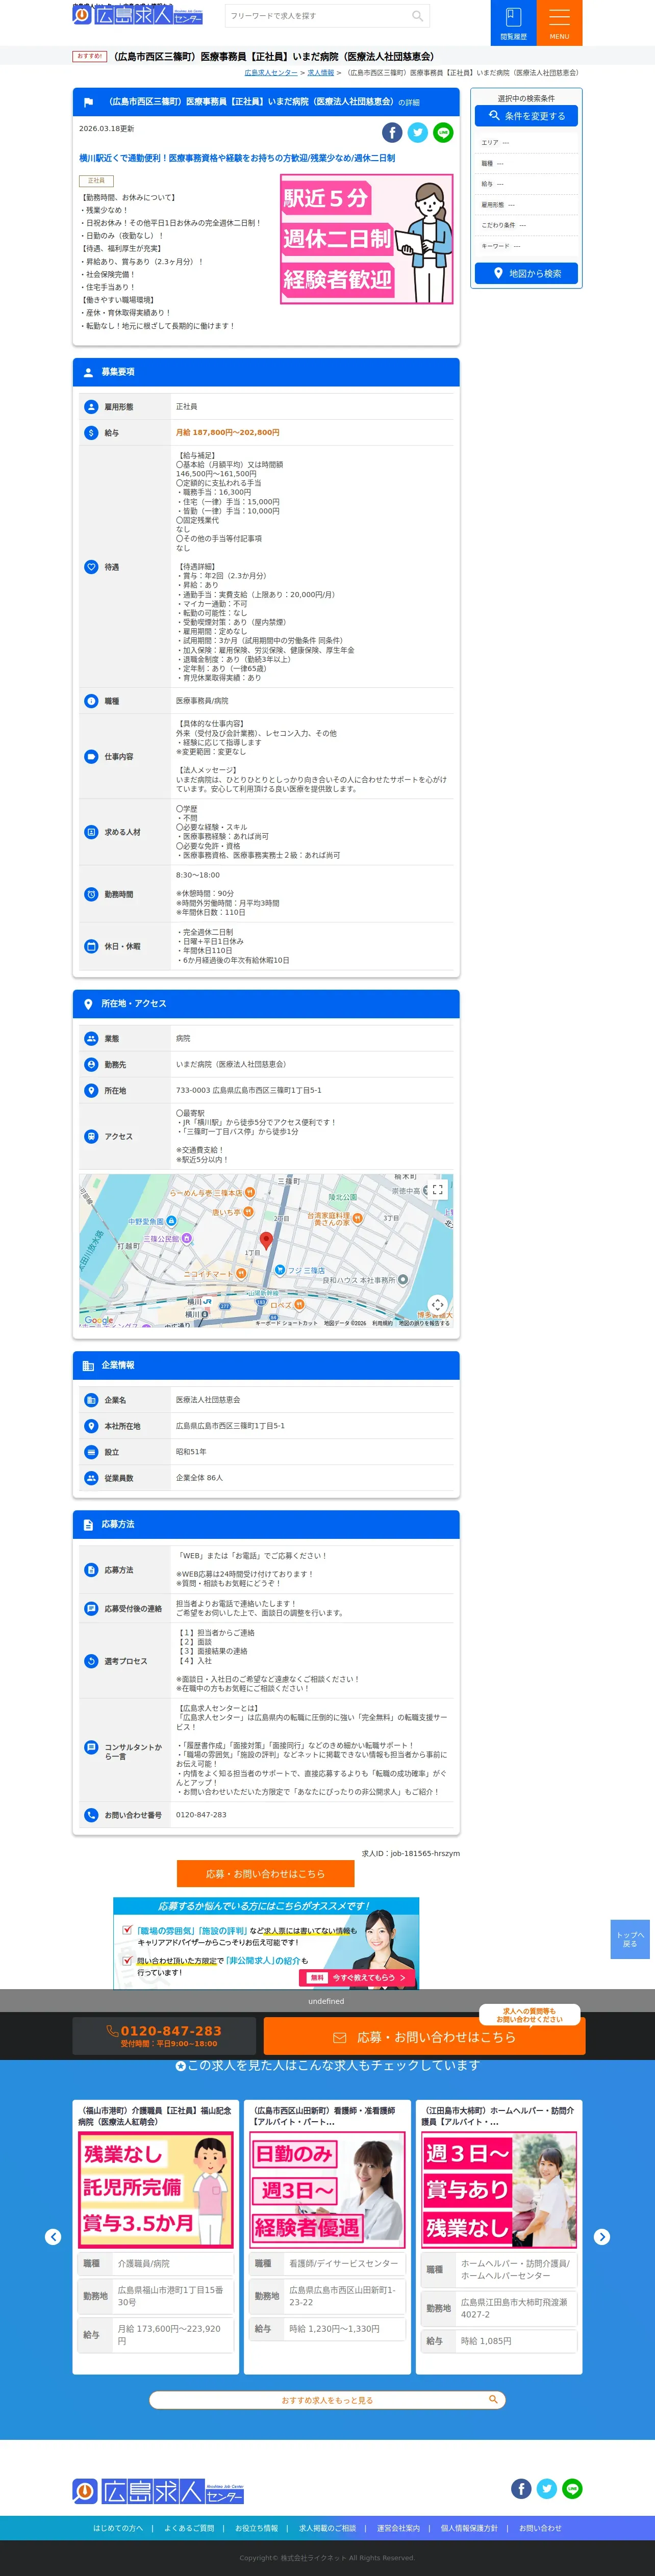Click the トップへ戻る button
This screenshot has height=2576, width=655.
pos(630,1939)
